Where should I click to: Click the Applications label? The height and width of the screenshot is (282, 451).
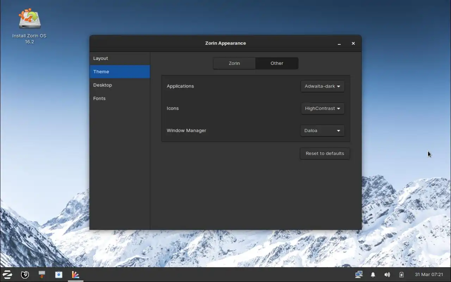coord(180,86)
